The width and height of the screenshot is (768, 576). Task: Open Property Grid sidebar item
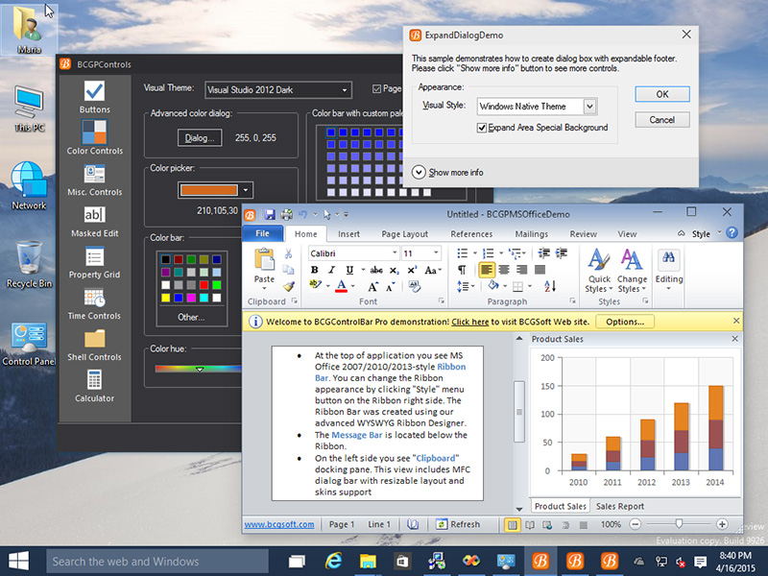pyautogui.click(x=94, y=262)
